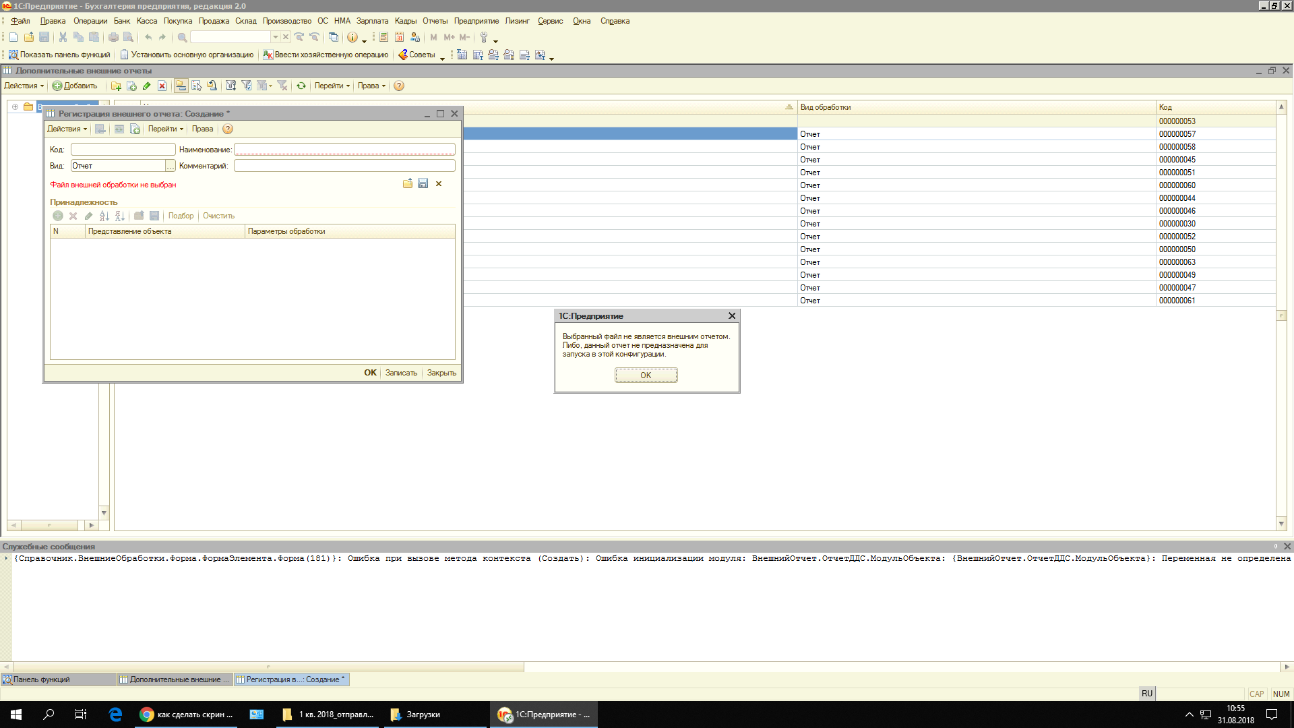
Task: Click the load external file folder icon
Action: point(408,183)
